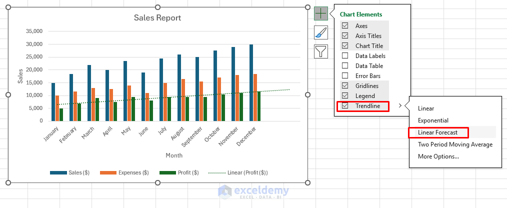Expand the Trendline submenu arrow
This screenshot has width=507, height=208.
(x=400, y=105)
